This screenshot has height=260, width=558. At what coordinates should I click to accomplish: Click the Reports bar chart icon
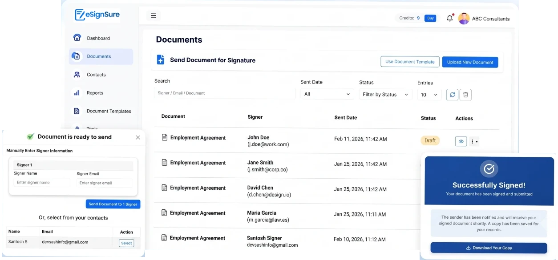(x=77, y=93)
